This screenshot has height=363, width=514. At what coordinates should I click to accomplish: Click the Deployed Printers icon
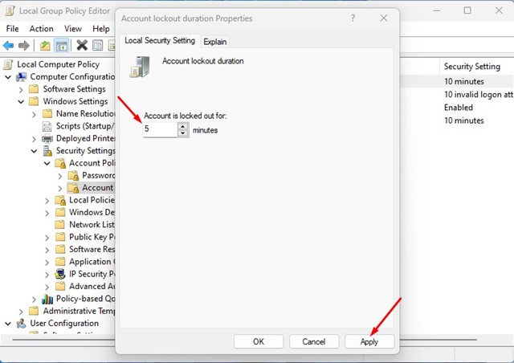[x=47, y=138]
